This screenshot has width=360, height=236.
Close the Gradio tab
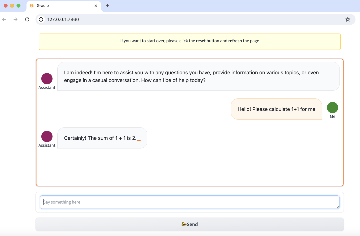pos(96,6)
